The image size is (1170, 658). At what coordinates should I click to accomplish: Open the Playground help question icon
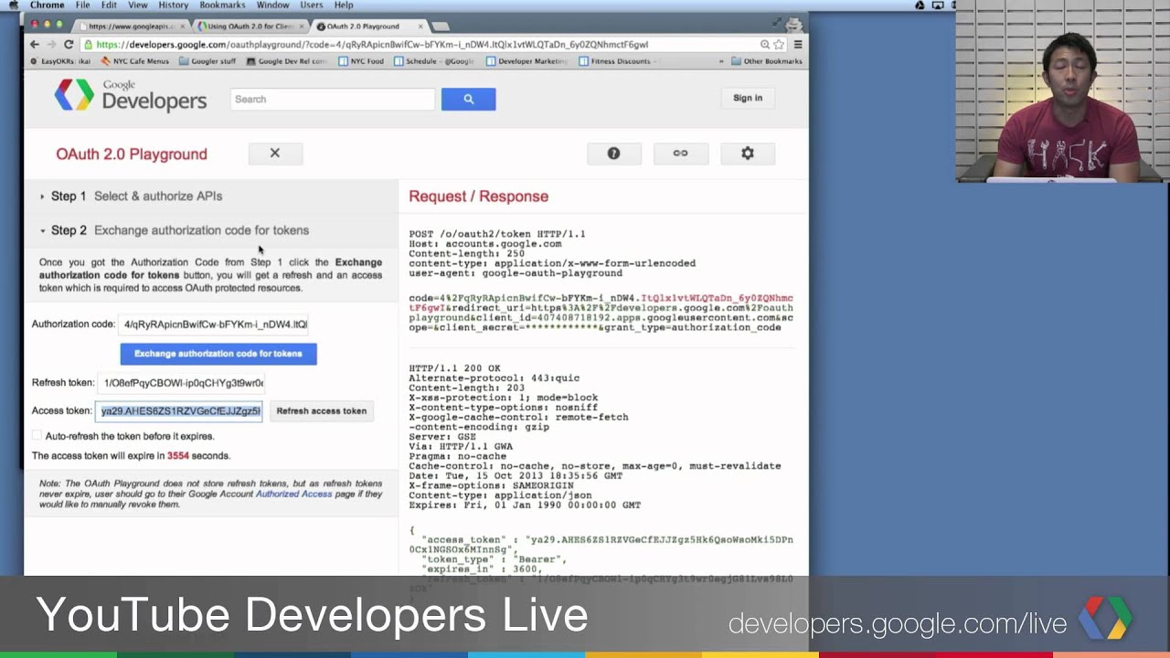point(614,154)
